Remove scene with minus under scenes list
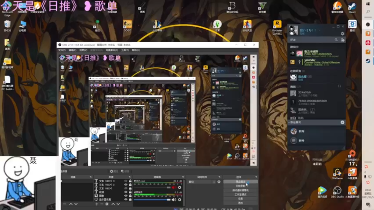The width and height of the screenshot is (374, 210). pyautogui.click(x=65, y=204)
